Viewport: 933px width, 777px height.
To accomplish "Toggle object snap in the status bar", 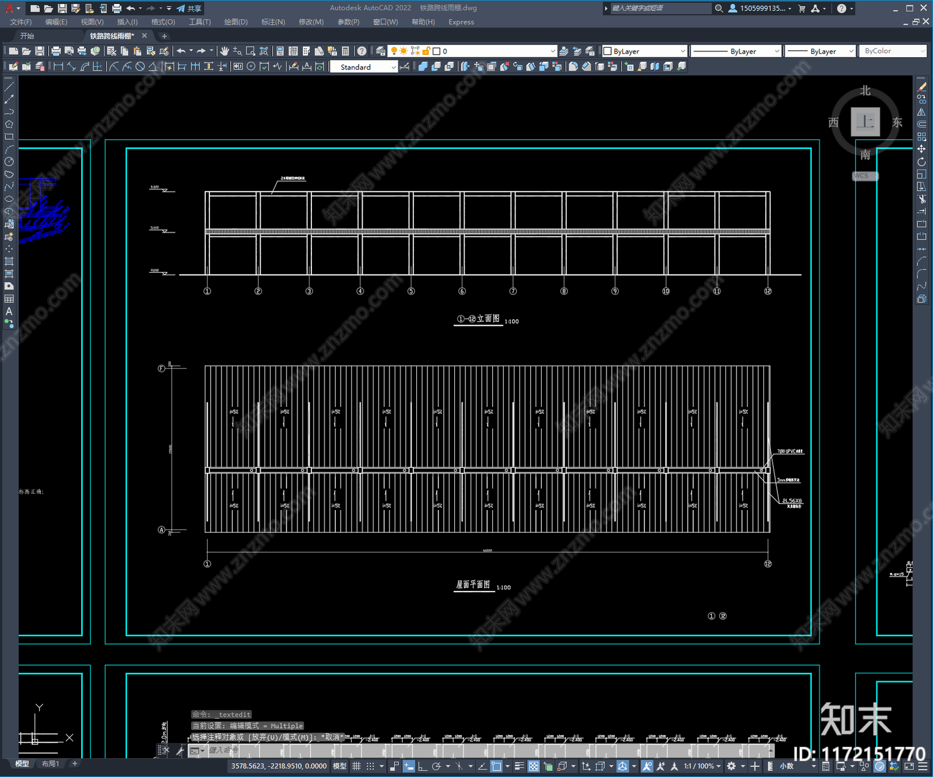I will click(x=496, y=766).
